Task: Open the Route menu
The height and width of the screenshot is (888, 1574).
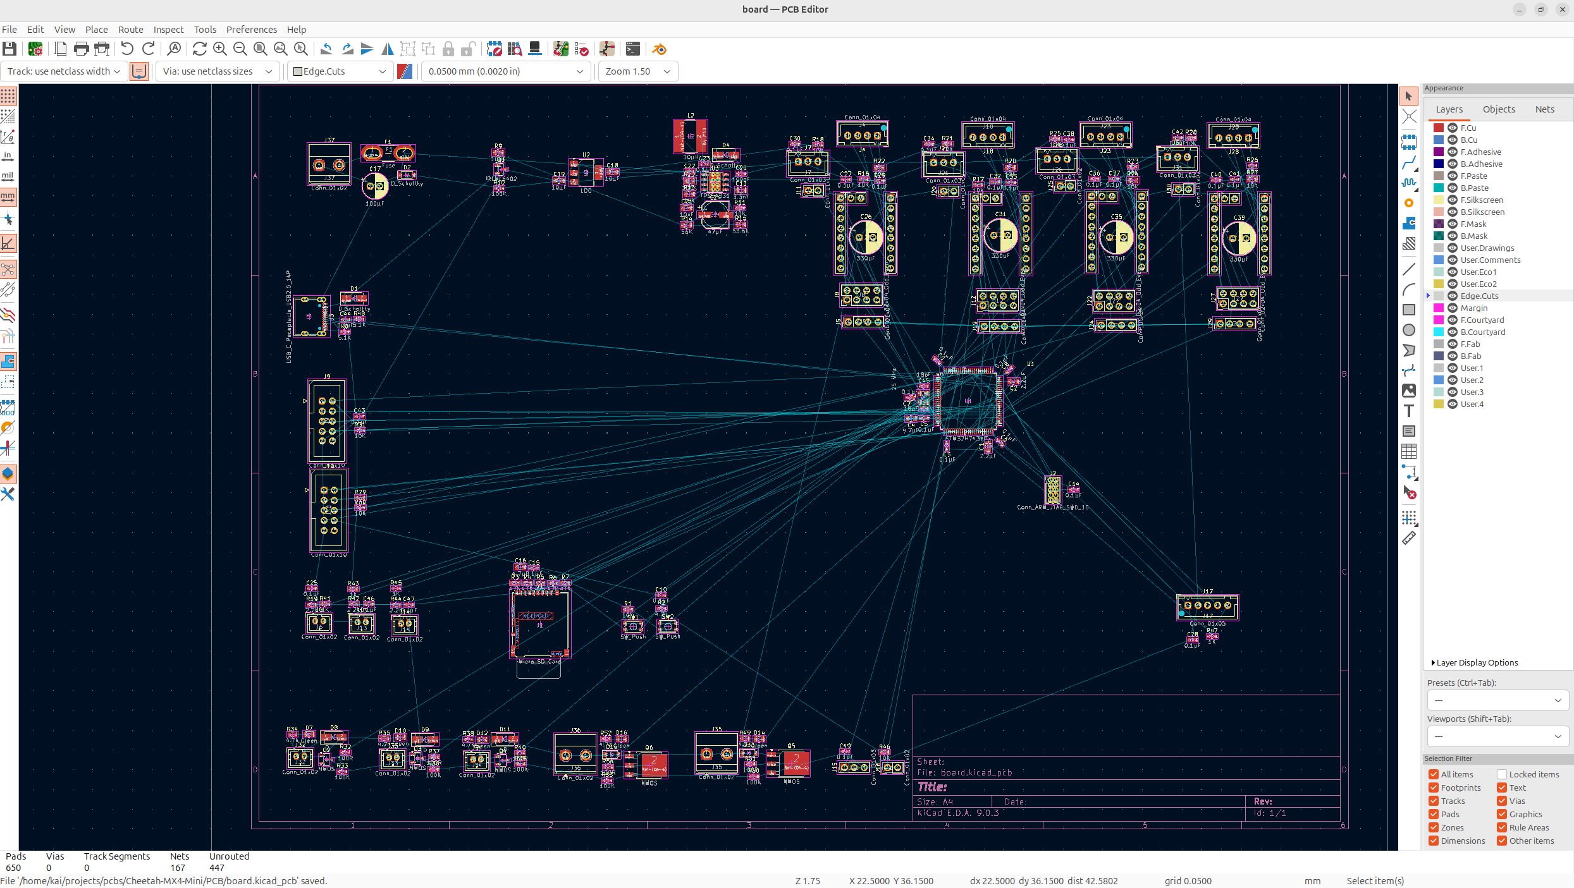Action: [x=130, y=30]
